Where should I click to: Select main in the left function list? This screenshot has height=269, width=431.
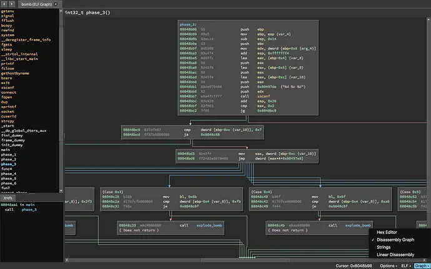click(x=5, y=150)
